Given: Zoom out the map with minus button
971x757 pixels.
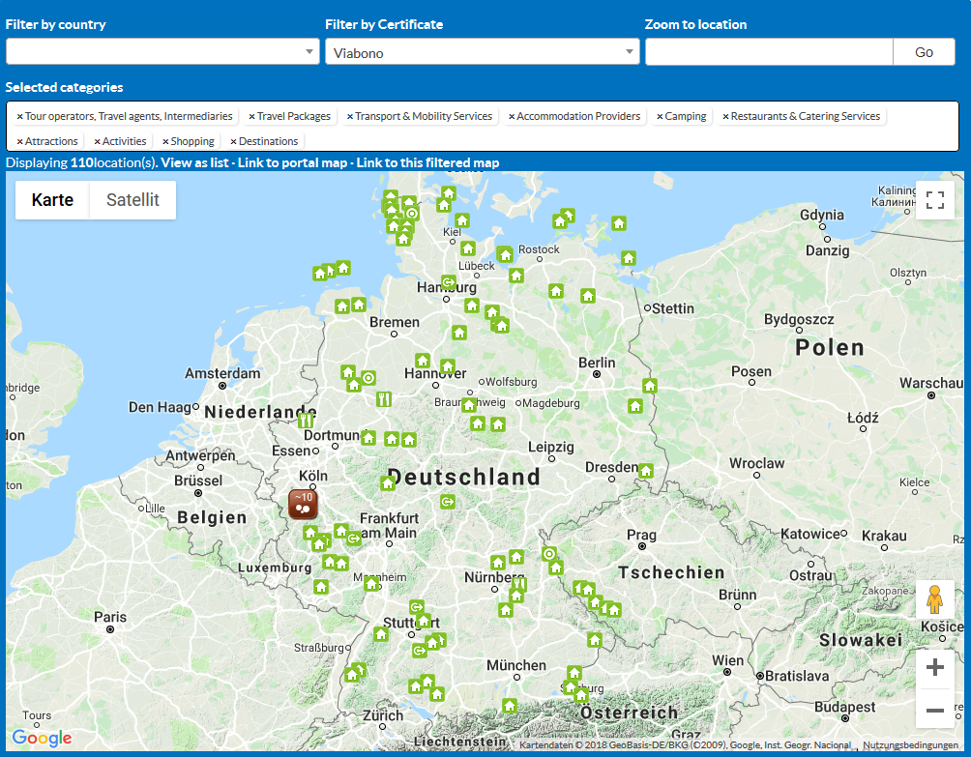Looking at the screenshot, I should click(935, 710).
